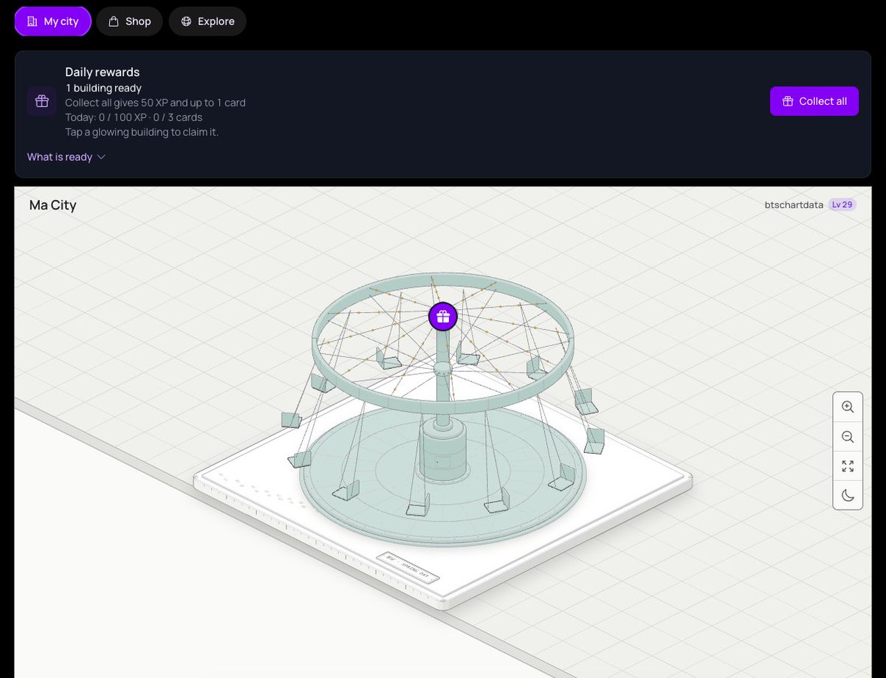
Task: Click the Daily rewards gift icon
Action: coord(42,101)
